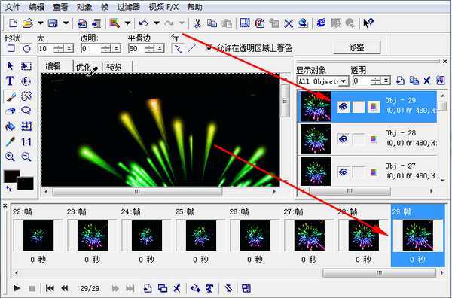
Task: Select the arrow pick tool
Action: click(x=10, y=66)
